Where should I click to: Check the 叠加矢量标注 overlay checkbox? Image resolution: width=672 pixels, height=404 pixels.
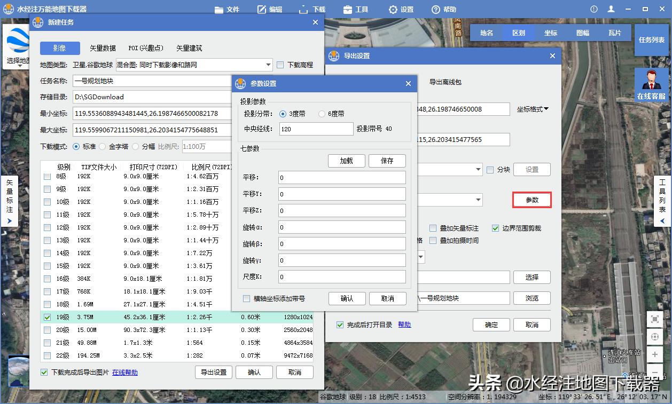[x=434, y=227]
